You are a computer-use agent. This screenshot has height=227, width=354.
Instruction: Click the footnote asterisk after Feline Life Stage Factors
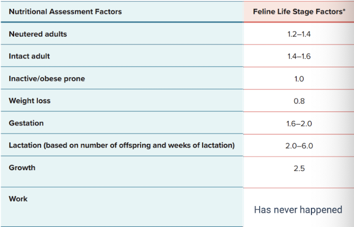point(344,10)
